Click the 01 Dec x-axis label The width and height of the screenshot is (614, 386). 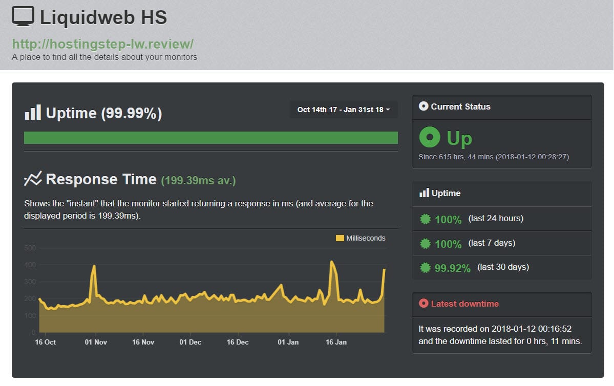point(190,342)
